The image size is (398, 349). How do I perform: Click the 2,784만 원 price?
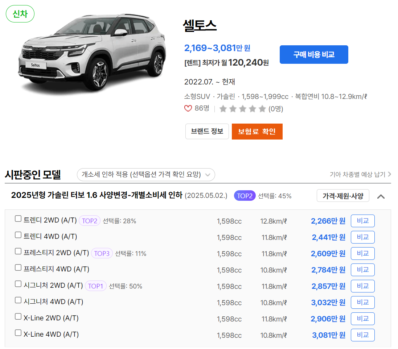coord(328,270)
